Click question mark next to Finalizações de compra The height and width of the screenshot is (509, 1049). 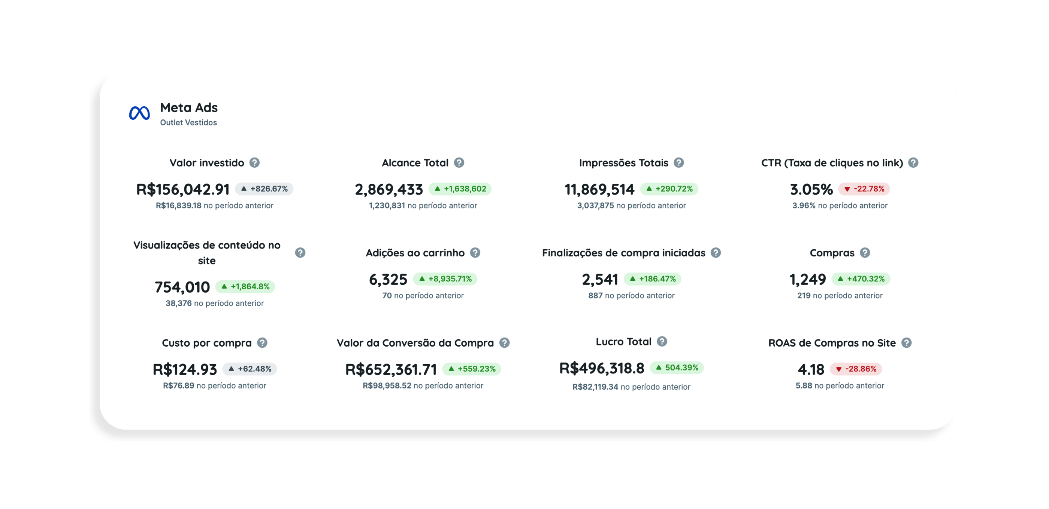[x=716, y=253]
